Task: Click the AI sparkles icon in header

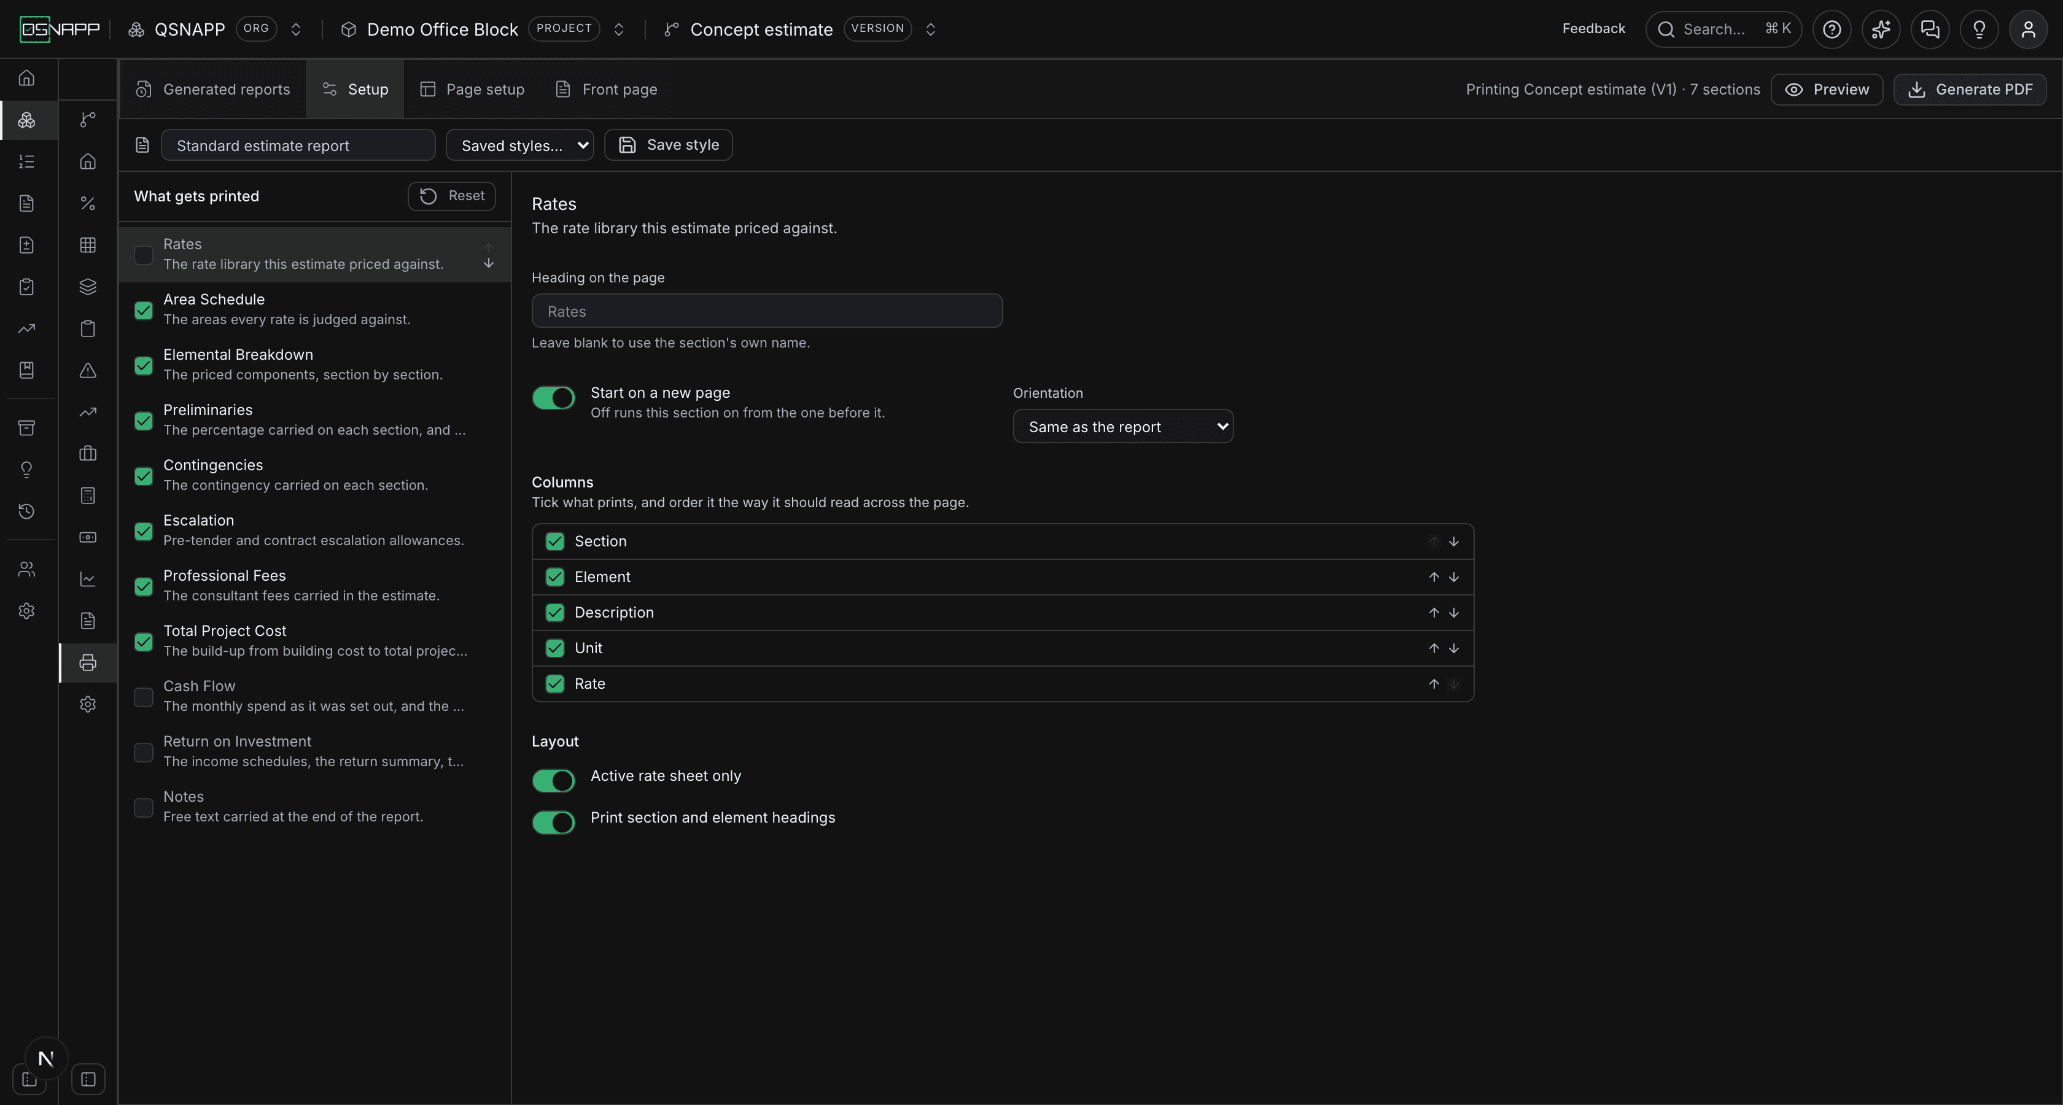Action: (1881, 29)
